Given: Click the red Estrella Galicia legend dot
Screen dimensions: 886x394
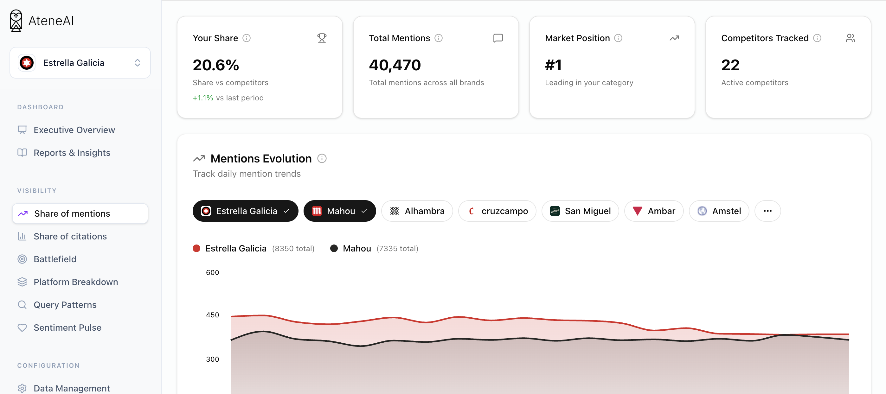Looking at the screenshot, I should (x=196, y=249).
